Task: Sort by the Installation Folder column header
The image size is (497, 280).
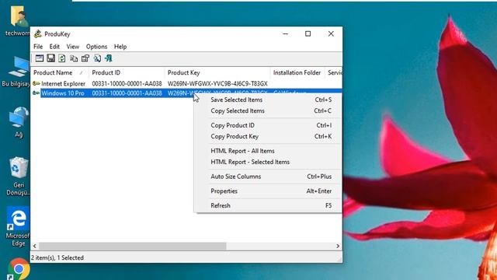Action: click(297, 72)
